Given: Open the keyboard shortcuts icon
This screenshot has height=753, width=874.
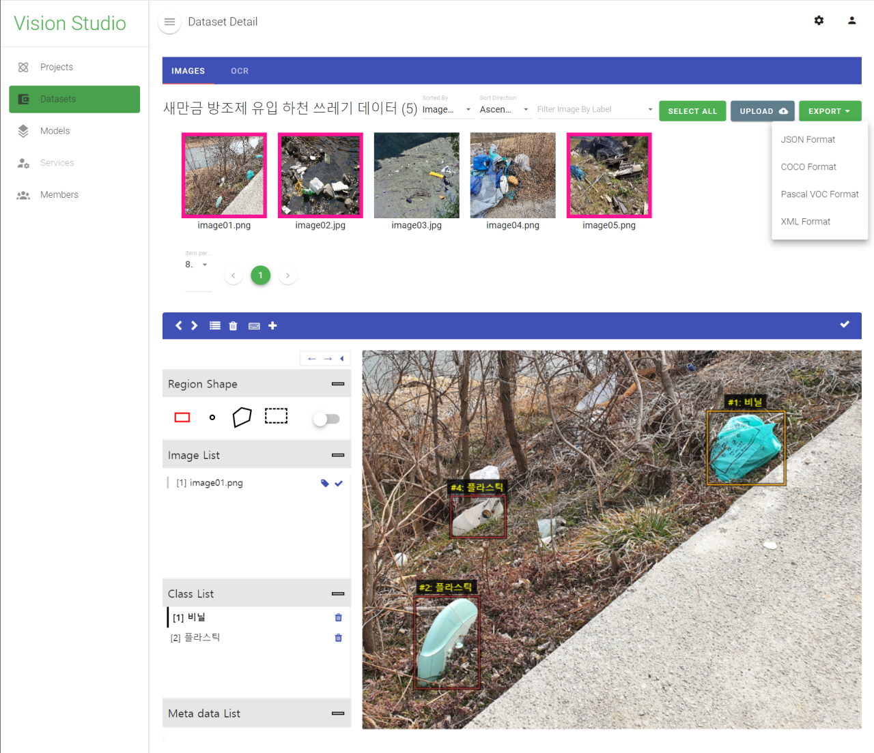Looking at the screenshot, I should (x=254, y=326).
